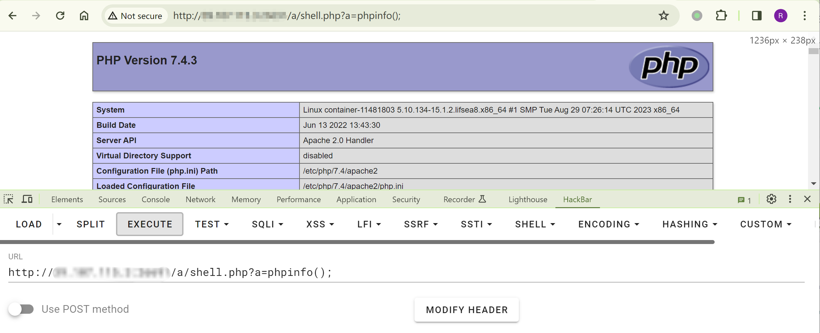Open the ENCODING dropdown in HackBar
The image size is (820, 333).
coord(608,224)
